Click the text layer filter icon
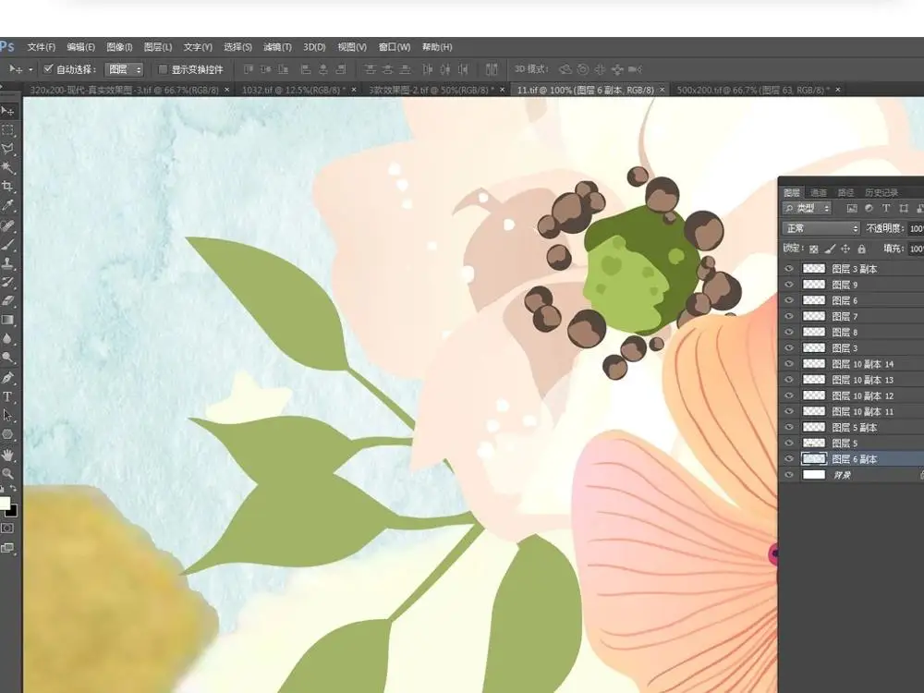 [x=886, y=209]
